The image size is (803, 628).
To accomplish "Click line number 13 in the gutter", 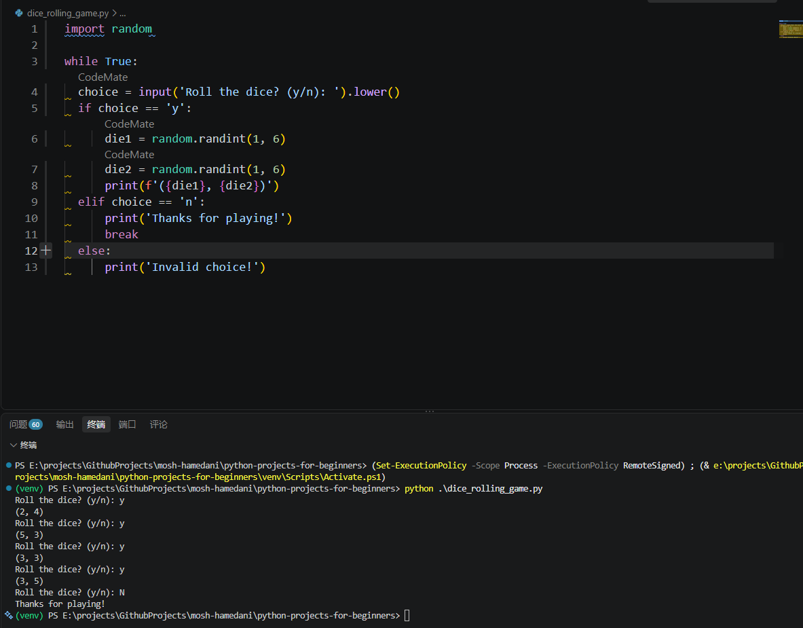I will pyautogui.click(x=31, y=267).
